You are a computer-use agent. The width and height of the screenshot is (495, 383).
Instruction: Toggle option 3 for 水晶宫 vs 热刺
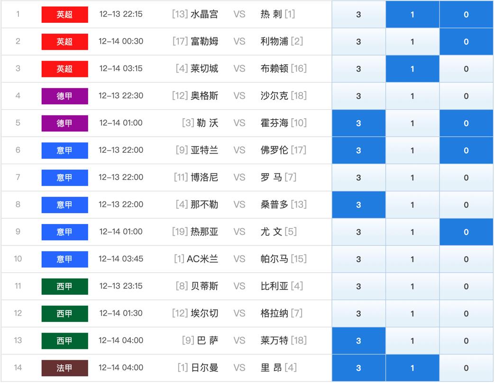pos(358,15)
